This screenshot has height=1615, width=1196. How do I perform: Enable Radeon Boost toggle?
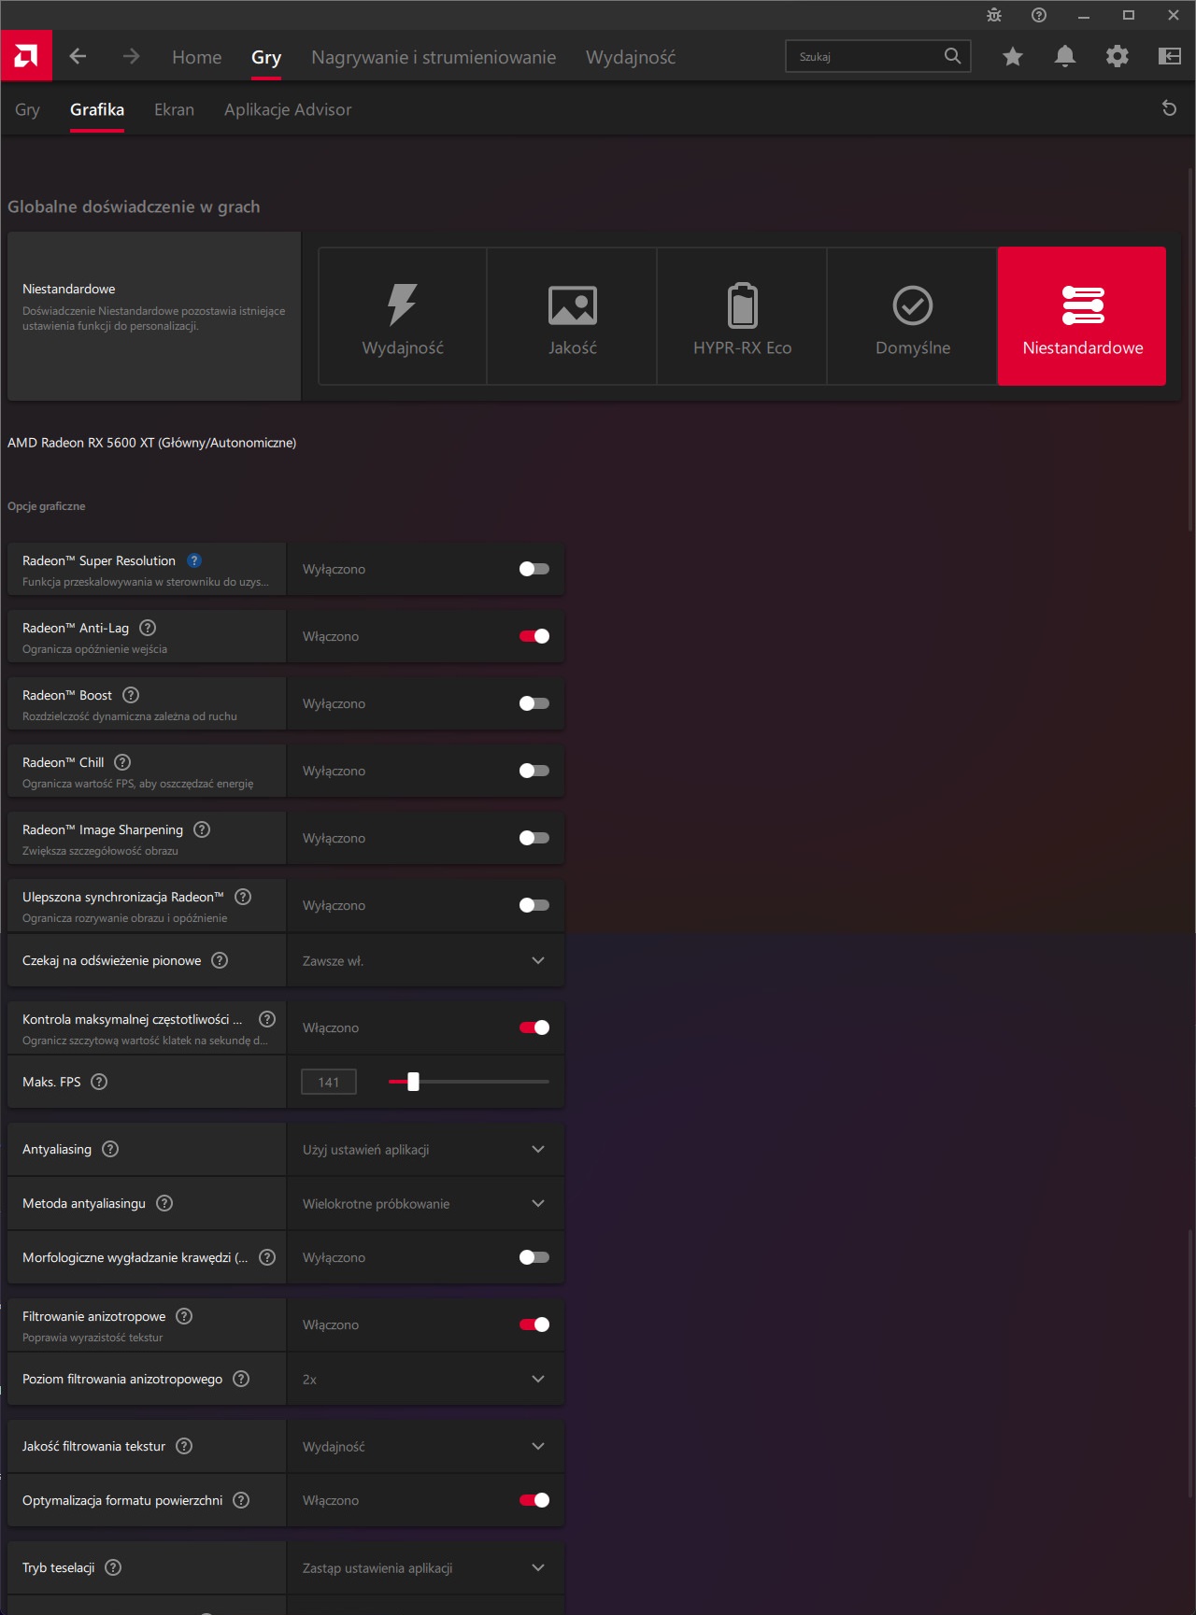(x=534, y=703)
